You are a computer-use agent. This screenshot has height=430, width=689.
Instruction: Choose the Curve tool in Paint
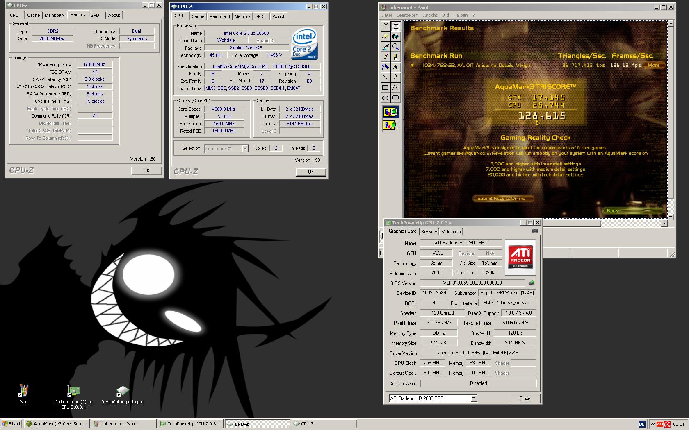click(x=395, y=77)
